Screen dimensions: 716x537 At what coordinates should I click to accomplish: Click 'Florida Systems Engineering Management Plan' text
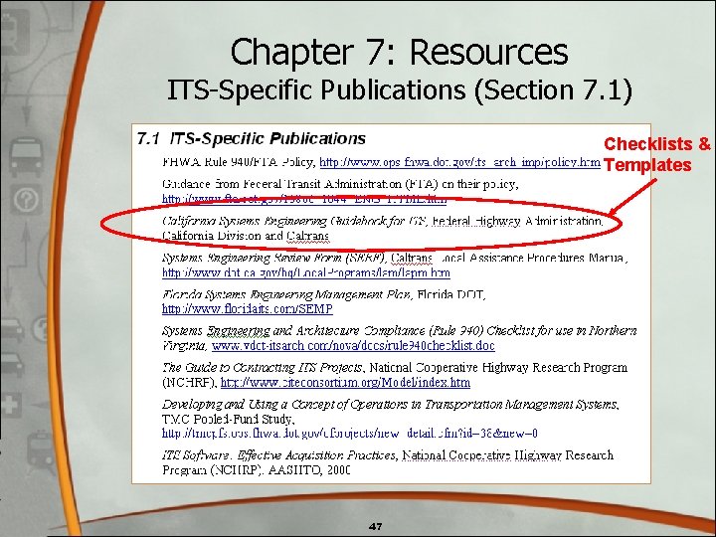point(286,294)
